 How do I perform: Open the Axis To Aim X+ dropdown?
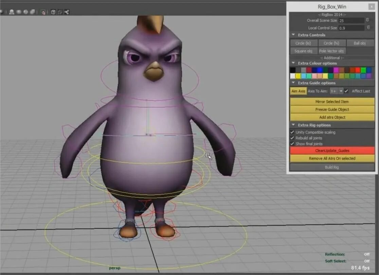[337, 91]
